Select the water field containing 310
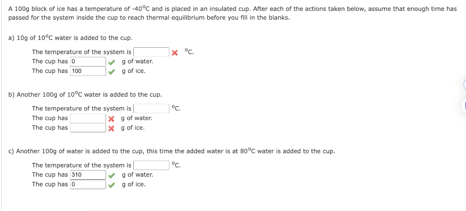This screenshot has width=466, height=211. tap(88, 175)
